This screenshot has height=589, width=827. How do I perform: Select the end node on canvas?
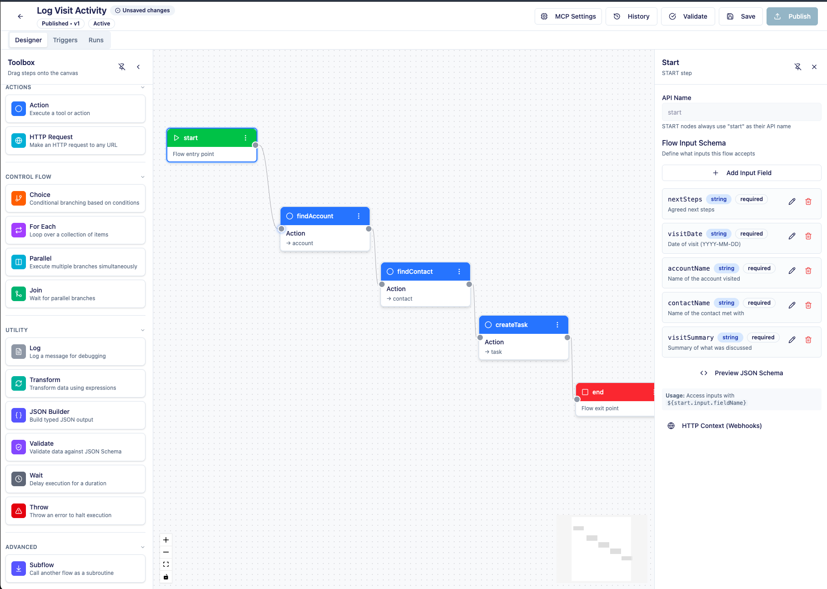point(615,399)
